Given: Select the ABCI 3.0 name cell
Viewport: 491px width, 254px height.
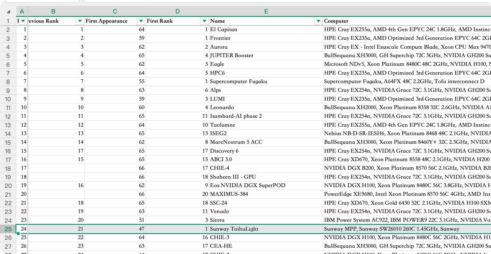Looking at the screenshot, I should (x=266, y=159).
